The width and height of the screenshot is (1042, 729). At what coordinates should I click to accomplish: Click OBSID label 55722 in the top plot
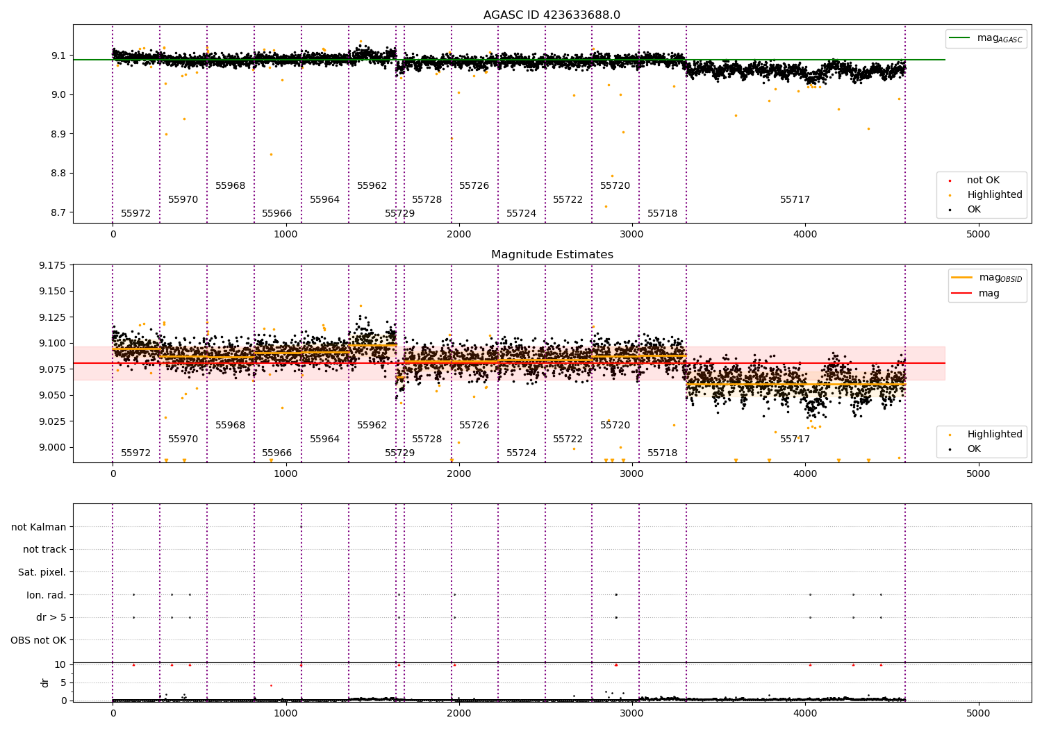tap(568, 200)
